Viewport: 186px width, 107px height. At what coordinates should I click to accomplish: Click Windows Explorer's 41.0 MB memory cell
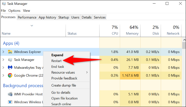coord(130,52)
